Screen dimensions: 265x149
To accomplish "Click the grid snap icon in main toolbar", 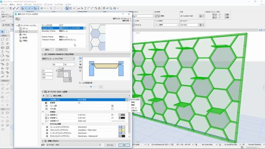I will coord(41,8).
